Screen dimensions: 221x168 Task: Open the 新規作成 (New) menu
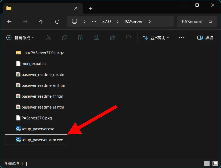point(20,38)
